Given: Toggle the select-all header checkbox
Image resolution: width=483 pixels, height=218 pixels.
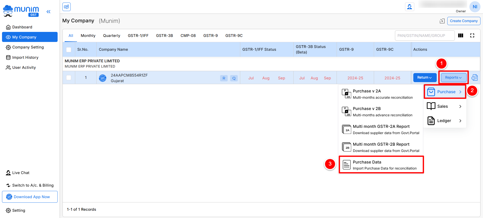Looking at the screenshot, I should coord(69,49).
